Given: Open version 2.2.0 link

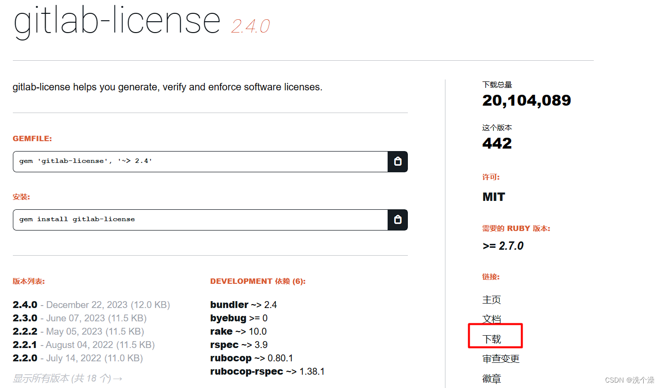Looking at the screenshot, I should (x=25, y=358).
